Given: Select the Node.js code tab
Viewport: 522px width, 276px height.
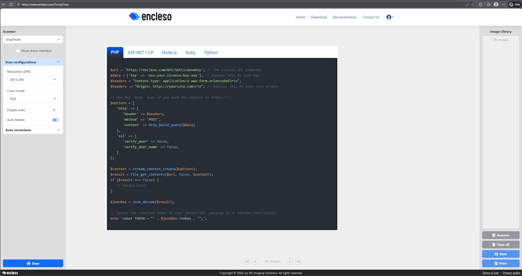Looking at the screenshot, I should [x=169, y=52].
